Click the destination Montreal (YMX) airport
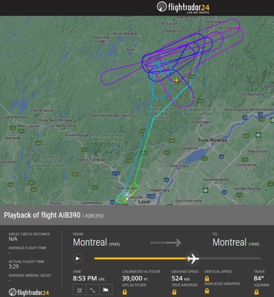The height and width of the screenshot is (297, 274). 236,243
